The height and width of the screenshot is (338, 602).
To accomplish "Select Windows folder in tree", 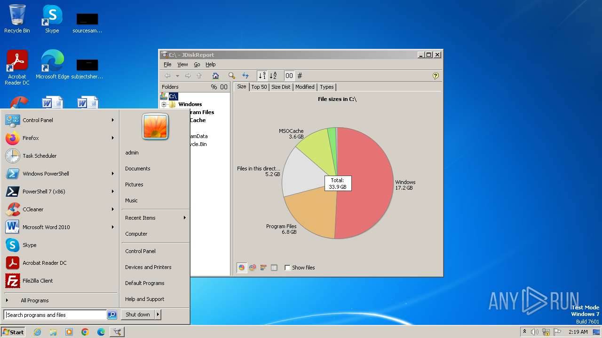I will pyautogui.click(x=190, y=104).
